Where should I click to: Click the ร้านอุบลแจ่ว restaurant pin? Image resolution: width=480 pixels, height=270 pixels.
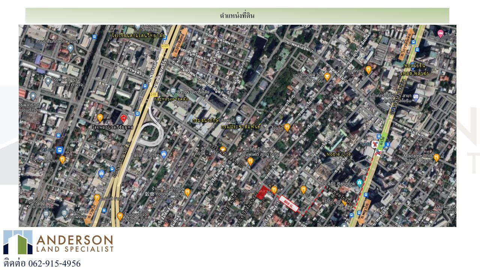120,216
